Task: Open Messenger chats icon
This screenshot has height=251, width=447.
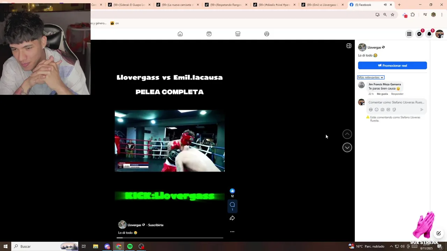Action: pos(419,34)
